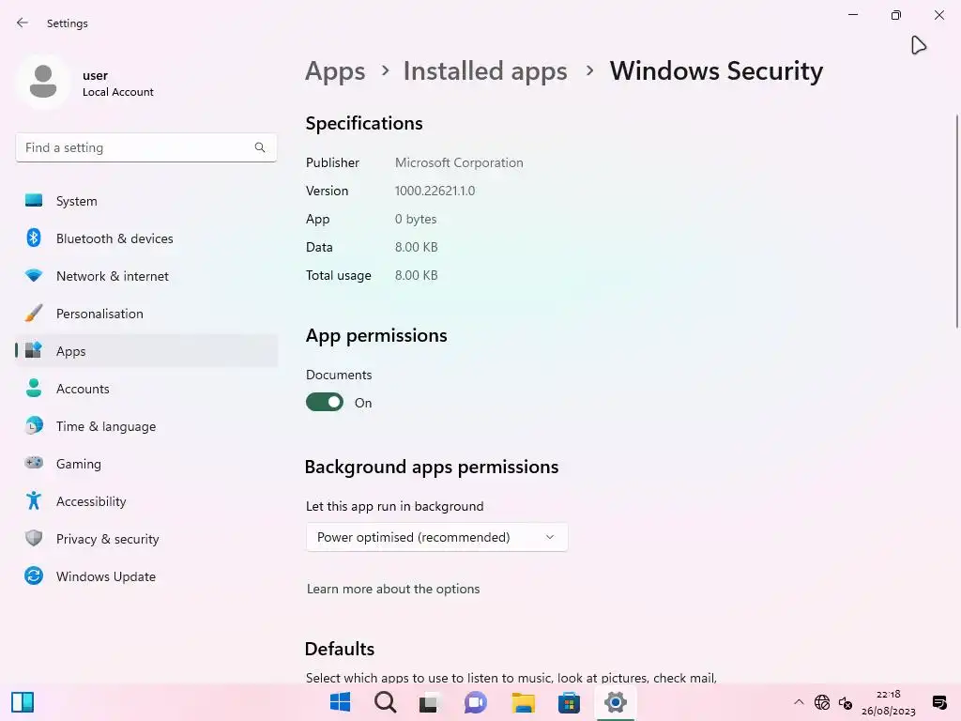This screenshot has width=961, height=721.
Task: Select Personalisation in sidebar
Action: (x=146, y=313)
